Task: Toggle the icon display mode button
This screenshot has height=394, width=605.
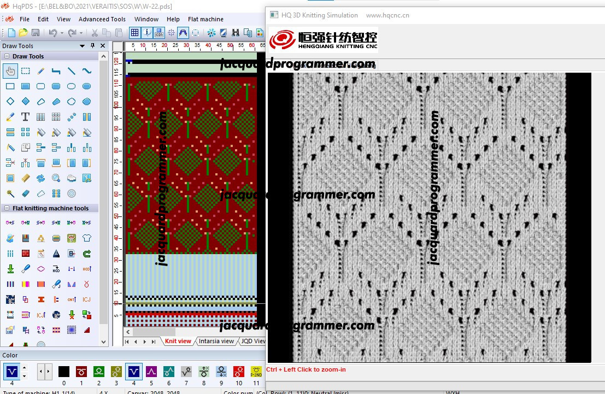Action: tap(159, 33)
